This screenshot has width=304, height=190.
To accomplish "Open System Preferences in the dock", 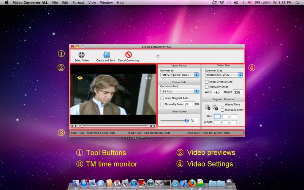I will coord(159,183).
